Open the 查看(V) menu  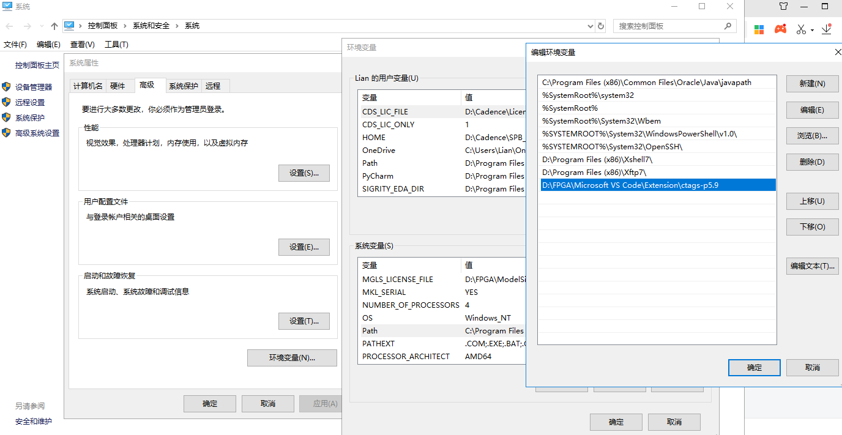tap(83, 44)
